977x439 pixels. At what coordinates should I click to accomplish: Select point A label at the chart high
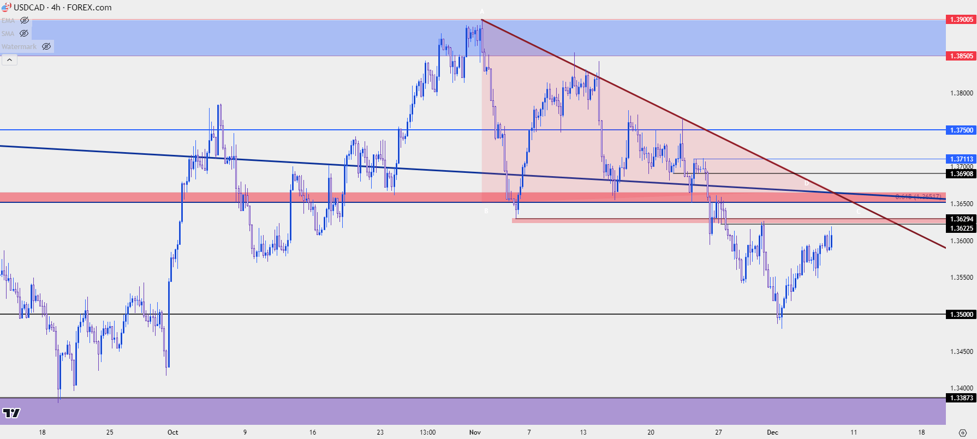click(x=482, y=11)
